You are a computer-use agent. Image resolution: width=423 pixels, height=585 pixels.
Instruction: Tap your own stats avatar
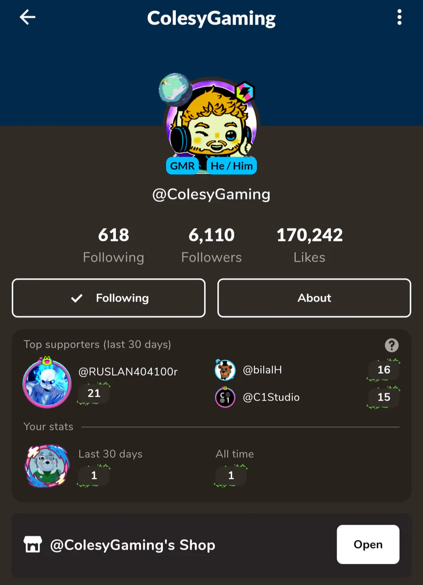click(x=47, y=466)
